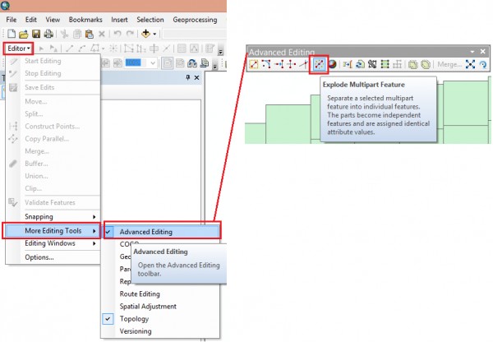Viewport: 493px width, 342px height.
Task: Click the Undo arrow icon
Action: pos(117,34)
